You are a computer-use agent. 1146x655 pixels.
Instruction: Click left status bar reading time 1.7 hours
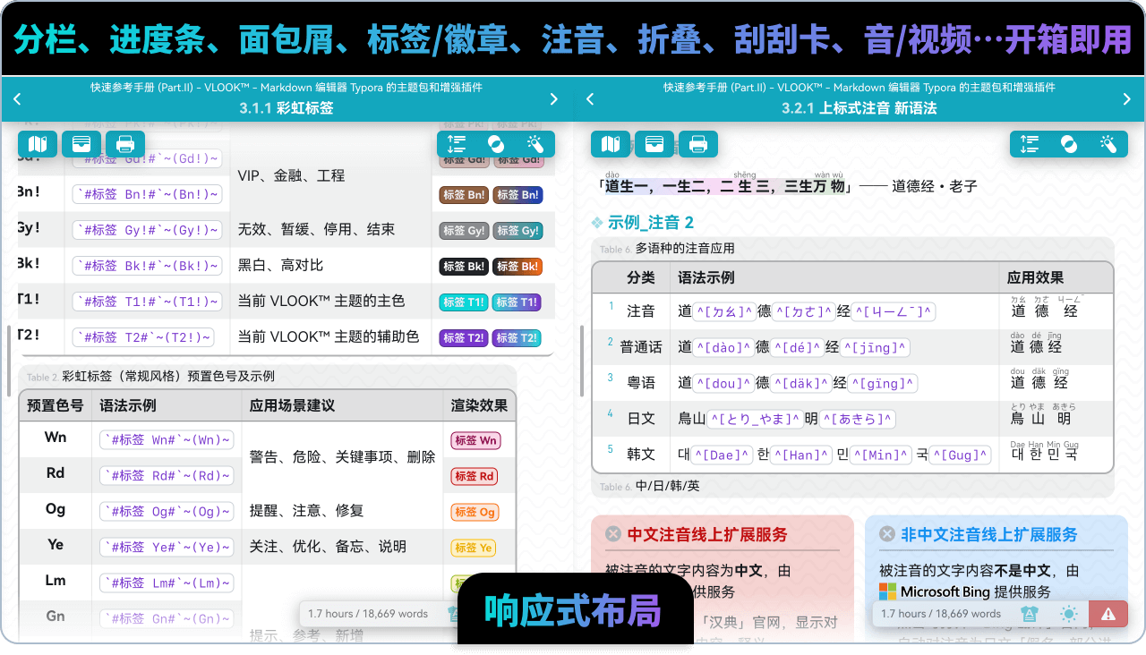[x=330, y=614]
